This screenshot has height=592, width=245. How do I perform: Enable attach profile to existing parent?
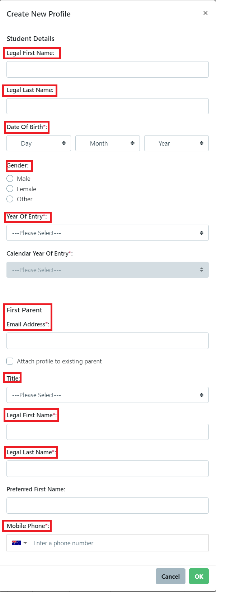[10, 361]
